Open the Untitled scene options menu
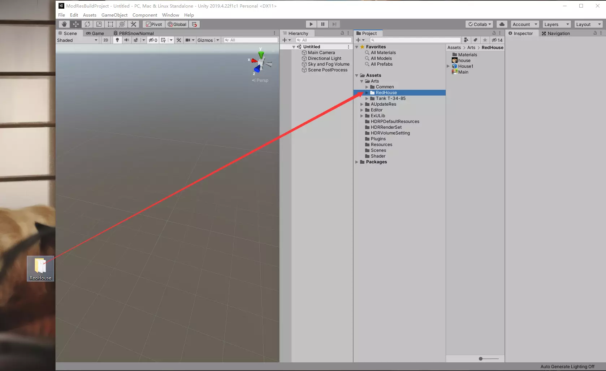This screenshot has height=371, width=606. [349, 47]
